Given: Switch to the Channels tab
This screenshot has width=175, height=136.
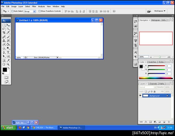Looking at the screenshot, I should tap(153, 84).
